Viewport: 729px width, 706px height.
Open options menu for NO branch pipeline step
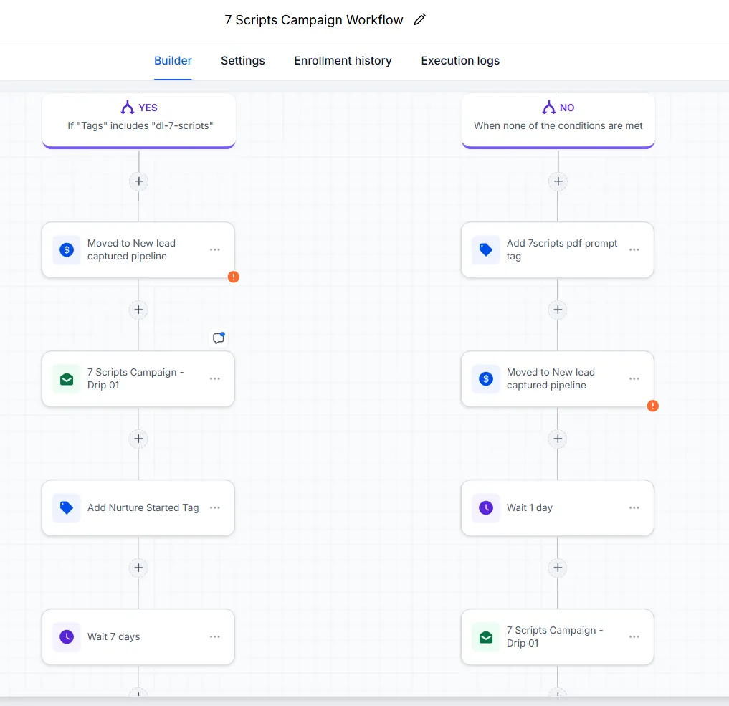[634, 378]
